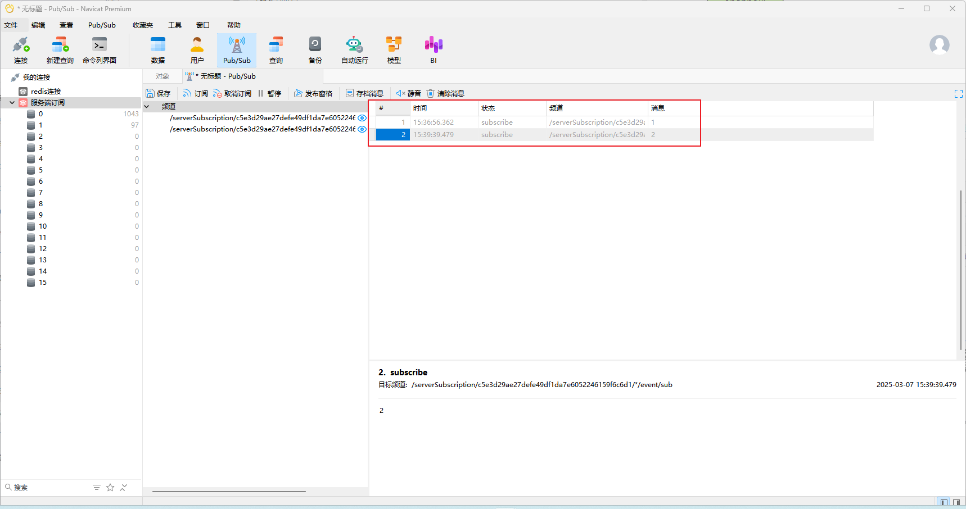Click the filter icon beside search
This screenshot has height=509, width=966.
pyautogui.click(x=97, y=487)
